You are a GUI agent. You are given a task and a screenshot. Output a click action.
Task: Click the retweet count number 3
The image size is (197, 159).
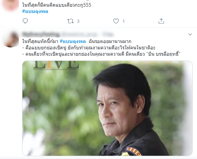point(78,21)
